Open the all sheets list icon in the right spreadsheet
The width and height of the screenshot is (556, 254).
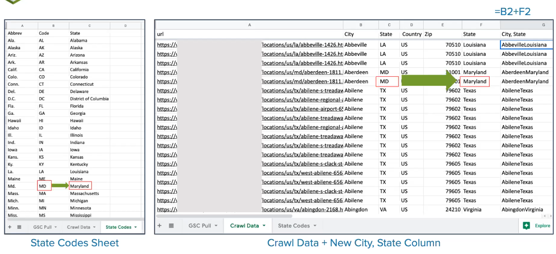coord(171,226)
